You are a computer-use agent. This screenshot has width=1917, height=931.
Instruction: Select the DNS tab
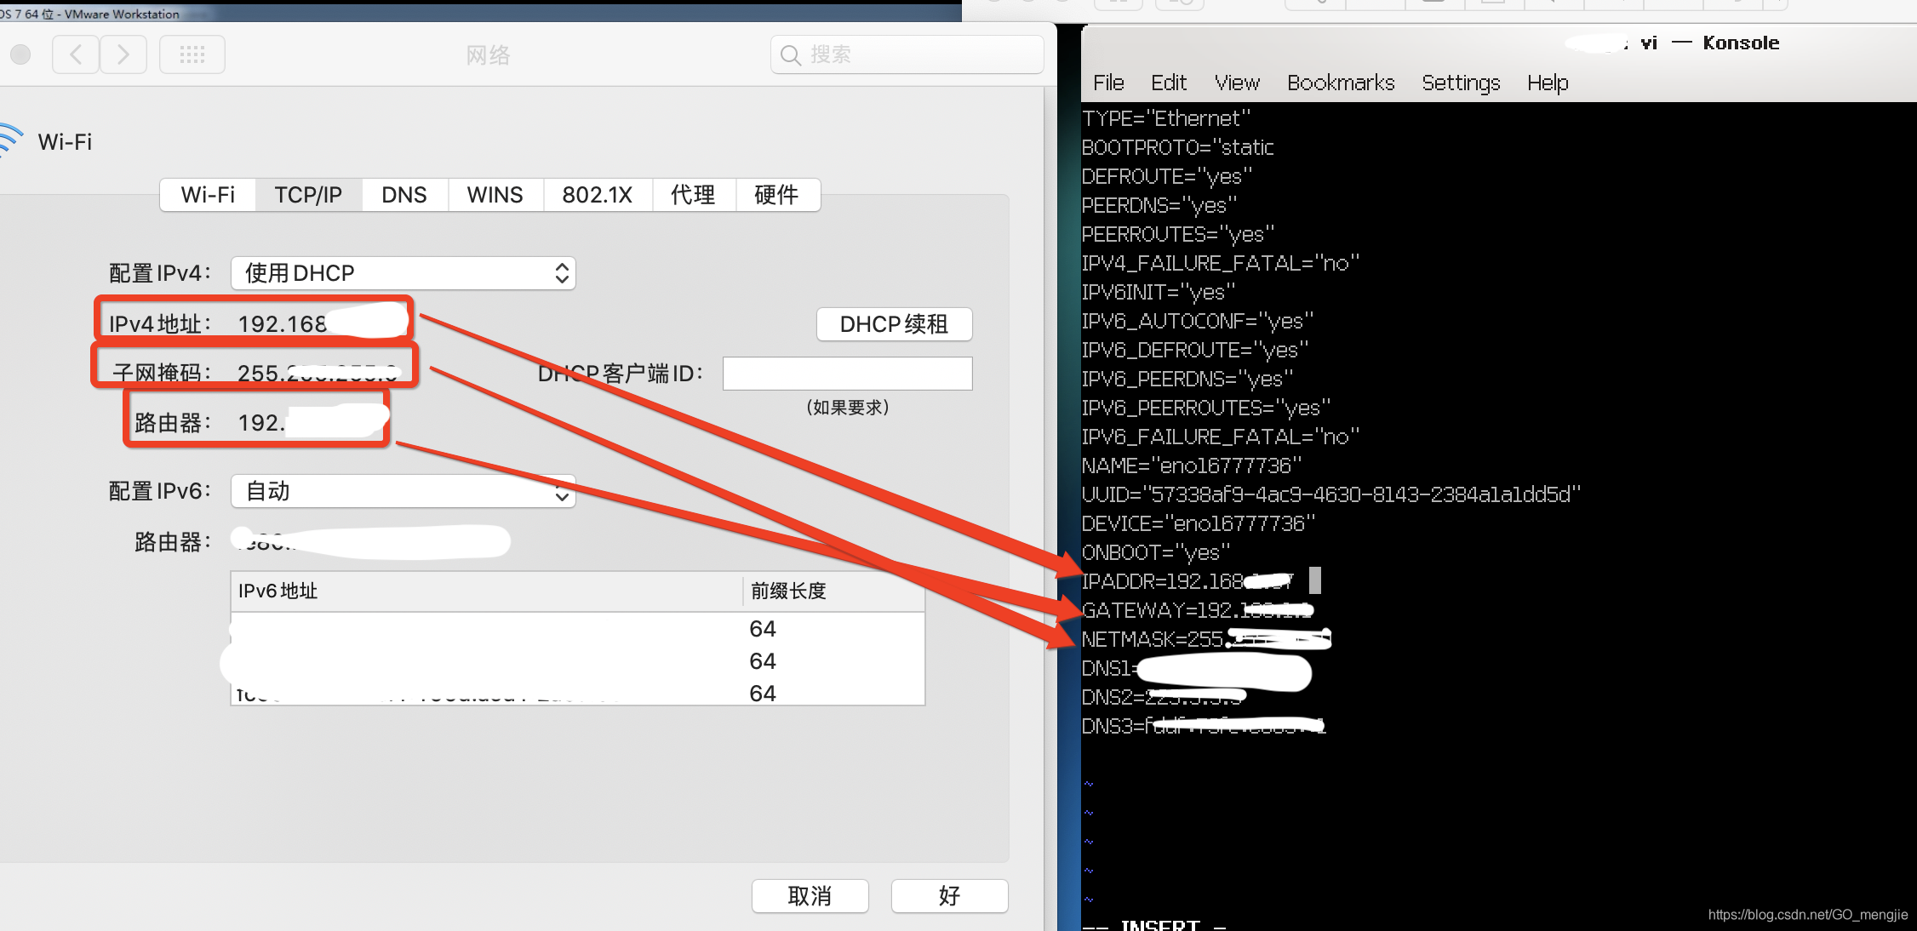pyautogui.click(x=404, y=195)
